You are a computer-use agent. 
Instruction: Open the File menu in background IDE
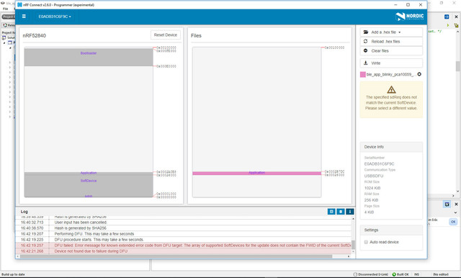click(5, 9)
